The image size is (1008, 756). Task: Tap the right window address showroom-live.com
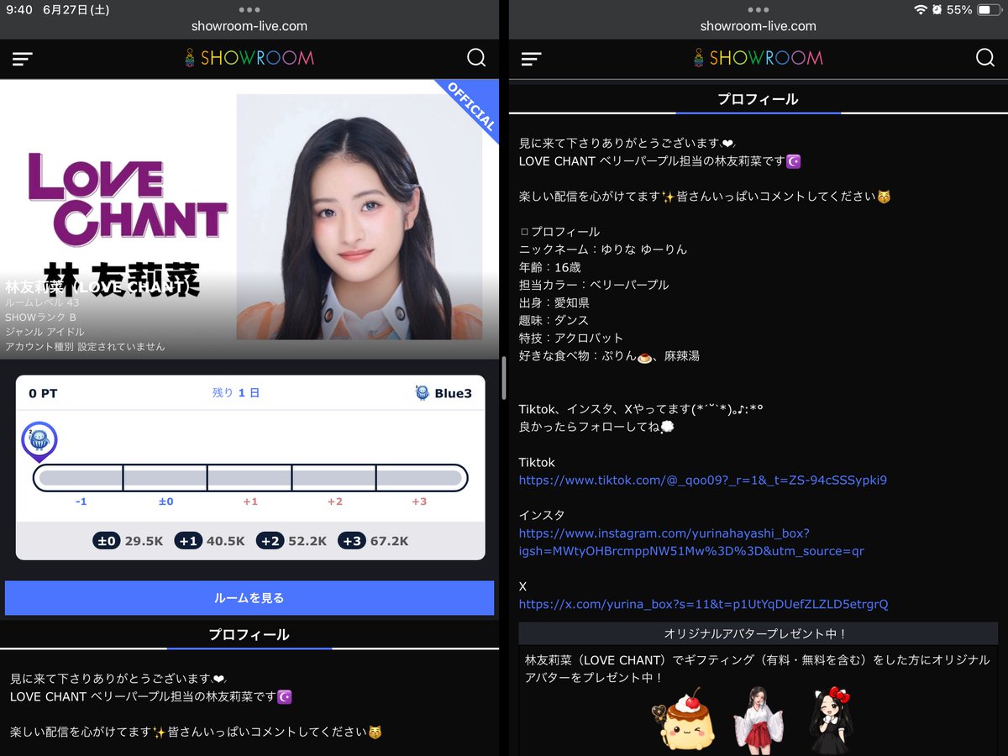pyautogui.click(x=759, y=26)
